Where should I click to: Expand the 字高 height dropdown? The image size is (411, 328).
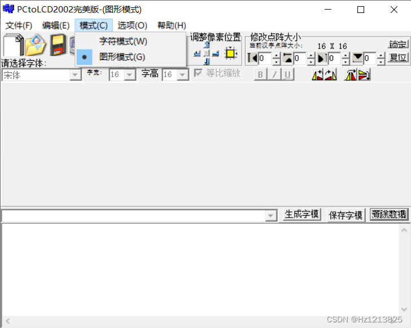tap(183, 75)
